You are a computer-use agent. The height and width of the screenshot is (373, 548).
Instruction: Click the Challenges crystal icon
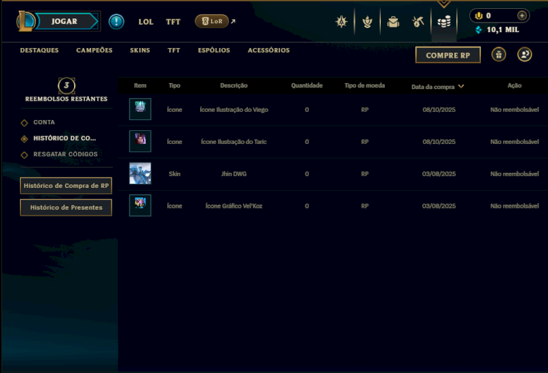(x=341, y=22)
